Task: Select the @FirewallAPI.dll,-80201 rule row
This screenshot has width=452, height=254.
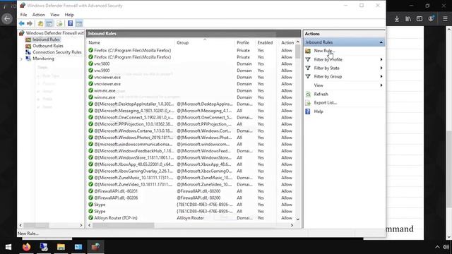Action: pos(190,191)
